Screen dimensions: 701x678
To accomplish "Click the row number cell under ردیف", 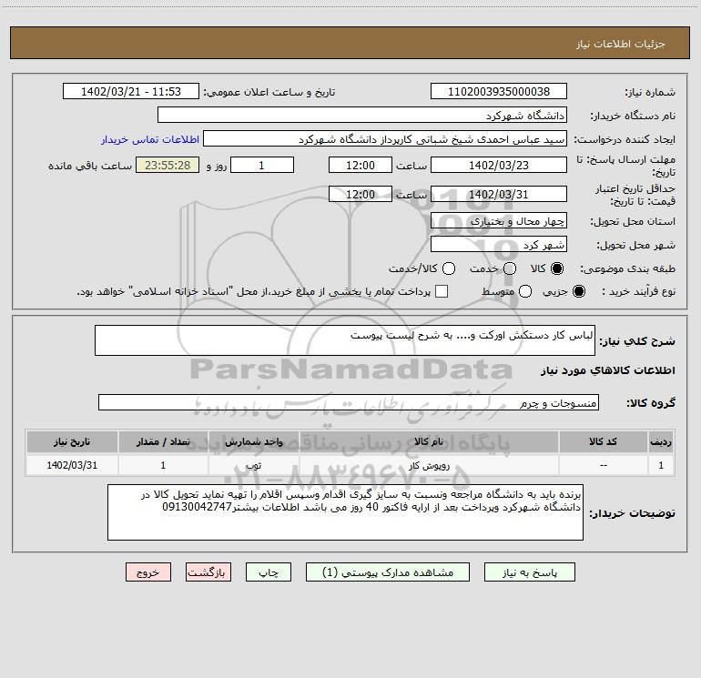I will 661,465.
